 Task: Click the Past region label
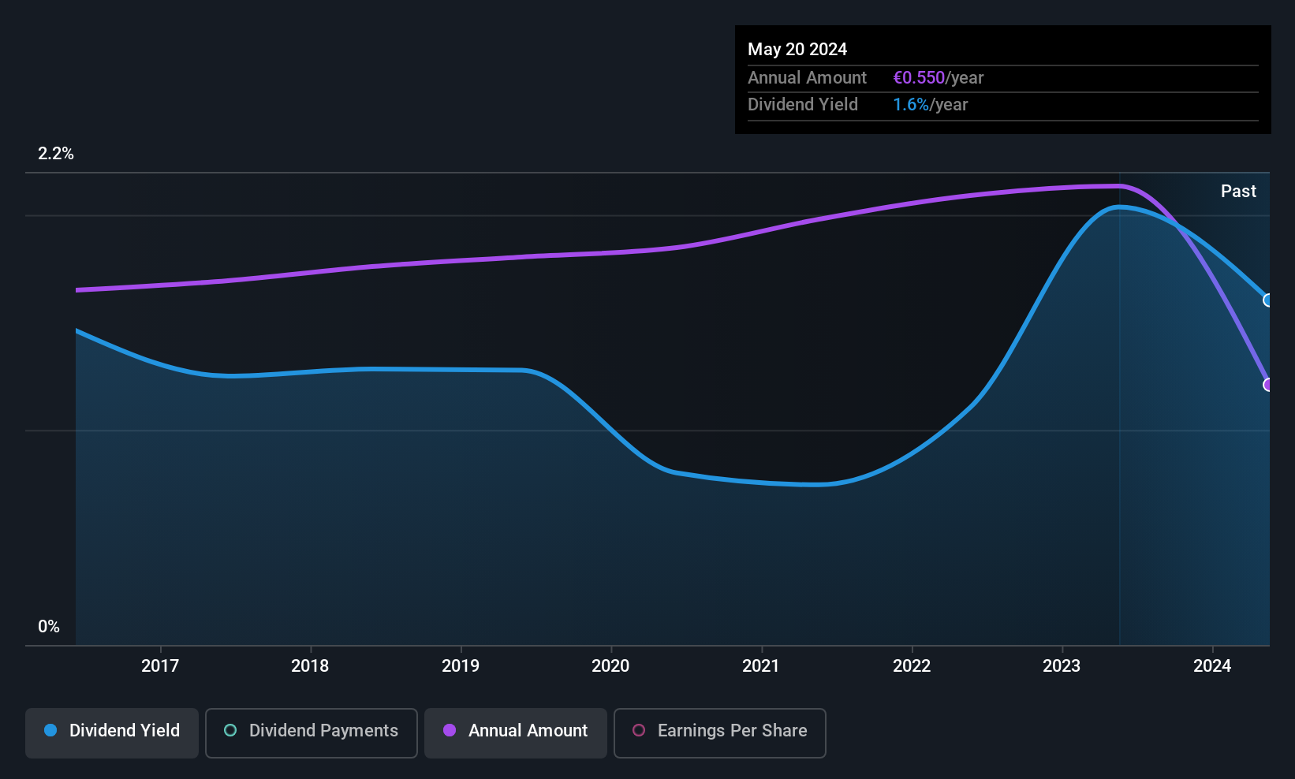tap(1238, 191)
